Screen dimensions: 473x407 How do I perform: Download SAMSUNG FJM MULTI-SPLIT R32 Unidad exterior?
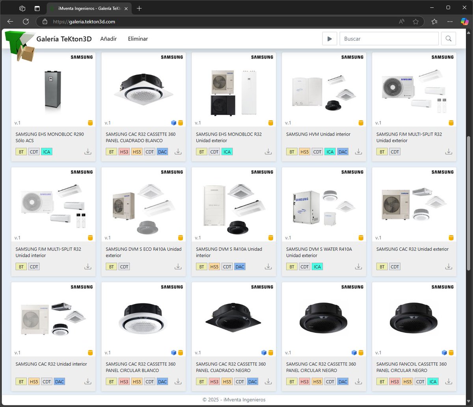[449, 152]
